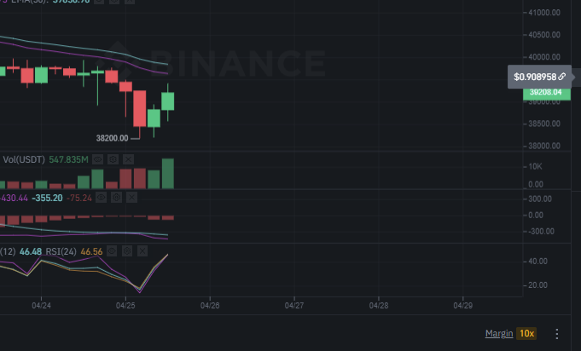581x351 pixels.
Task: Hide the EMA indicator lines
Action: point(99,2)
